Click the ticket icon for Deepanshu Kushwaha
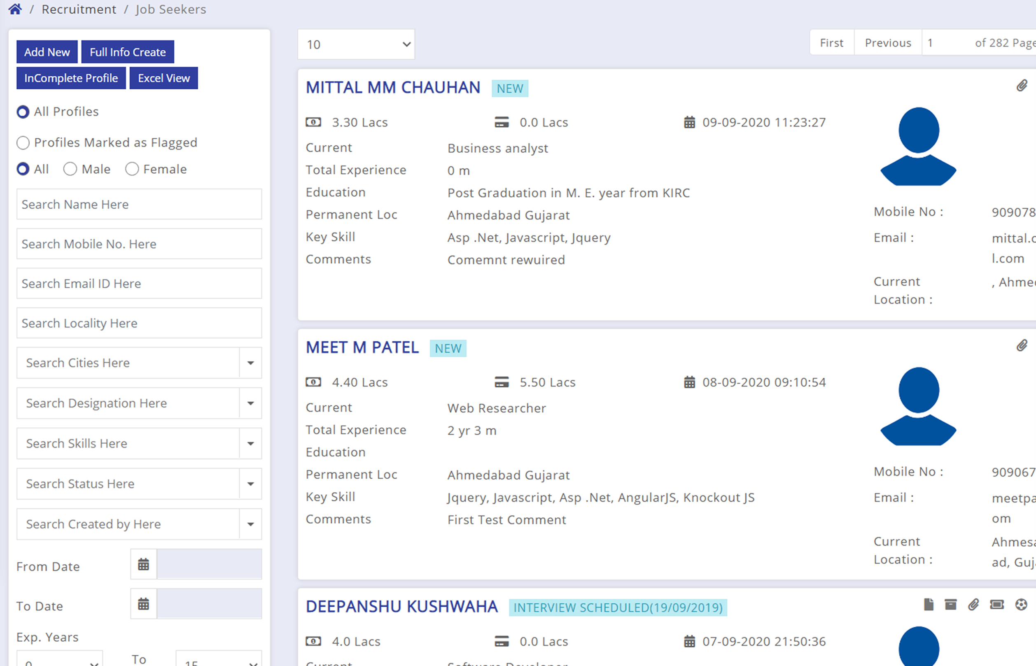Viewport: 1036px width, 666px height. coord(996,605)
